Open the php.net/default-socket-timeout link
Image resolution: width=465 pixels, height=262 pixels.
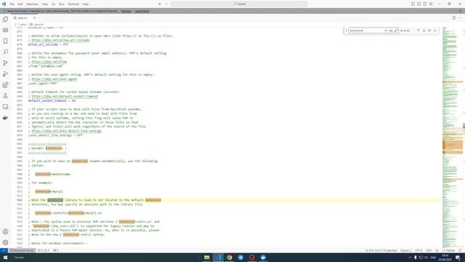pyautogui.click(x=65, y=96)
